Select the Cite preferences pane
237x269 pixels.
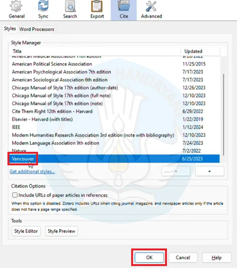124,10
